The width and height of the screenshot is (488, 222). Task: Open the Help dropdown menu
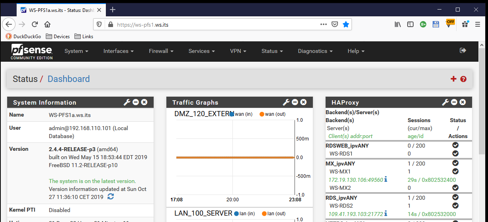[356, 51]
